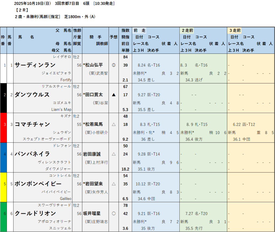This screenshot has height=232, width=275.
Task: Click the ○ prediction mark for クールドリオン
Action: click(x=114, y=213)
